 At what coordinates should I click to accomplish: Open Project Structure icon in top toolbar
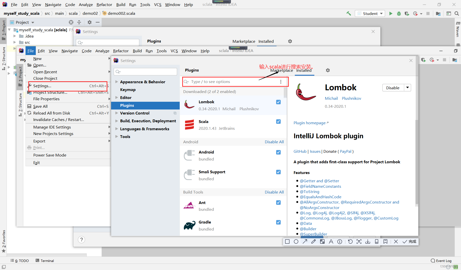pos(438,13)
